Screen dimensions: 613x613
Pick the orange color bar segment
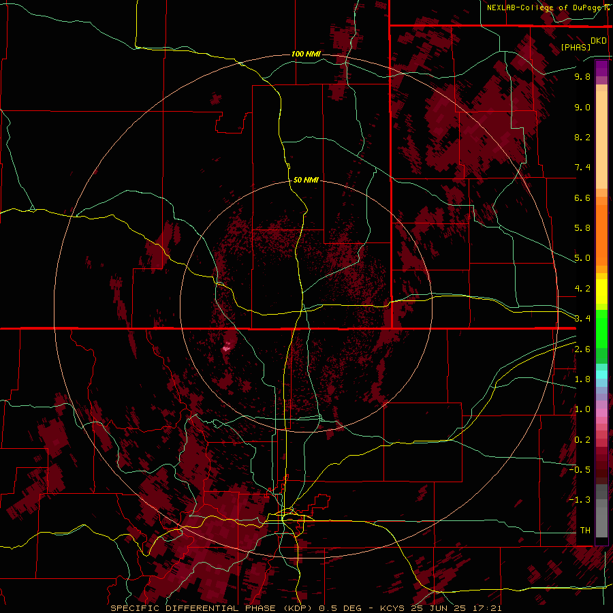tap(601, 234)
